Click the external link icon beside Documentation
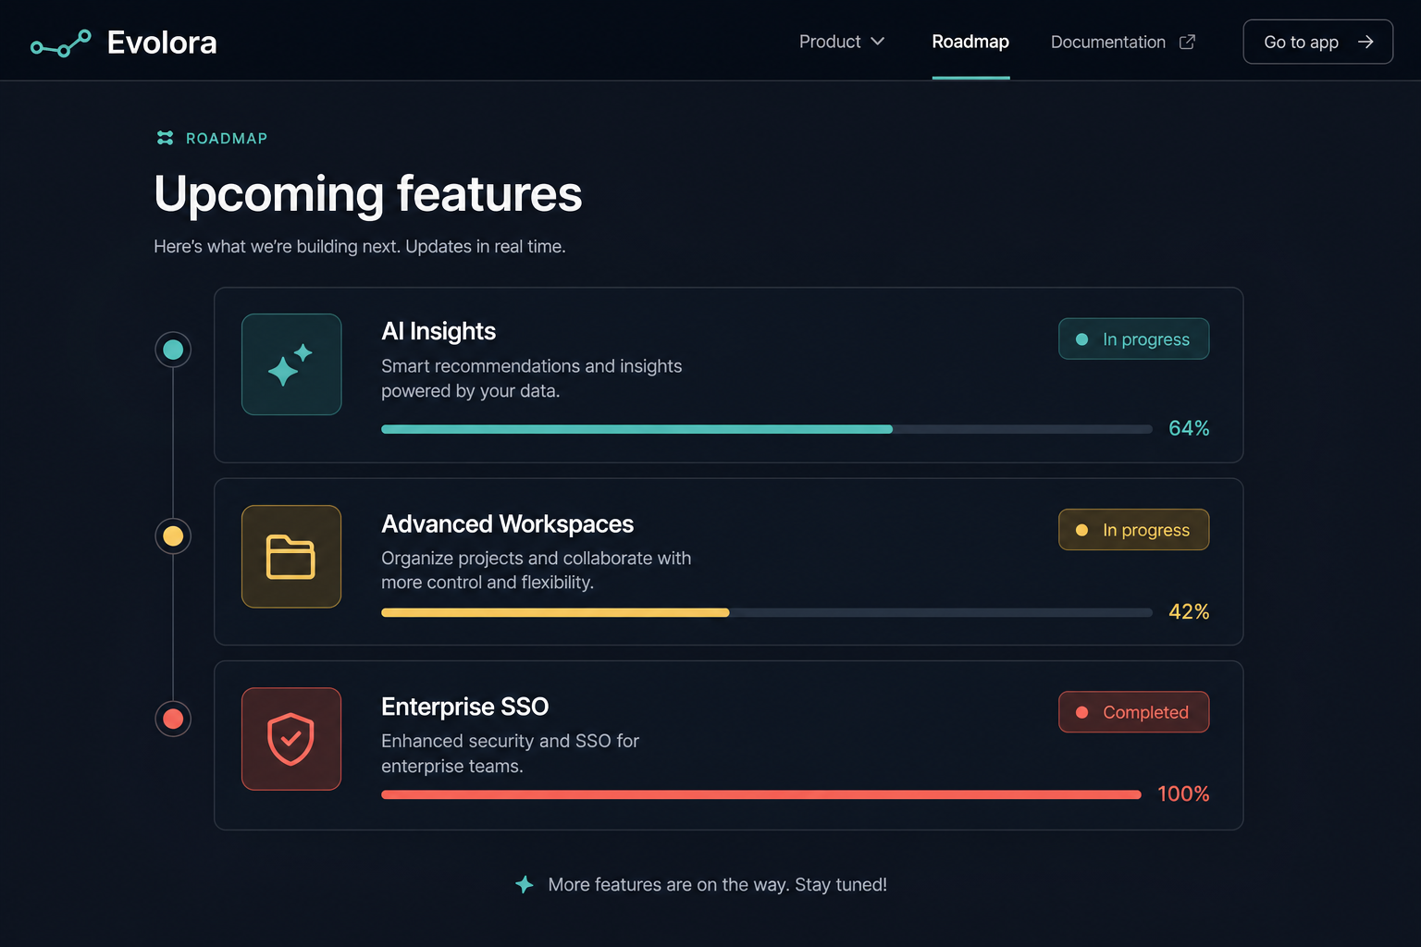The image size is (1421, 947). (1187, 42)
